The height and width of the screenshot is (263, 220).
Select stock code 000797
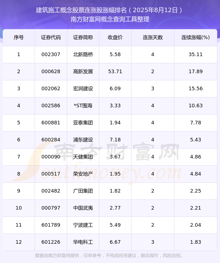(51, 208)
